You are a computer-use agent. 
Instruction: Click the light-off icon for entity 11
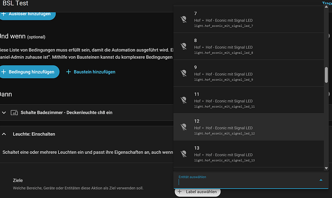[184, 100]
